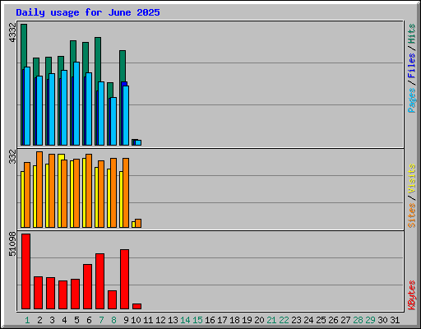Click day 26 on the x-axis
Image resolution: width=421 pixels, height=329 pixels.
pyautogui.click(x=333, y=320)
